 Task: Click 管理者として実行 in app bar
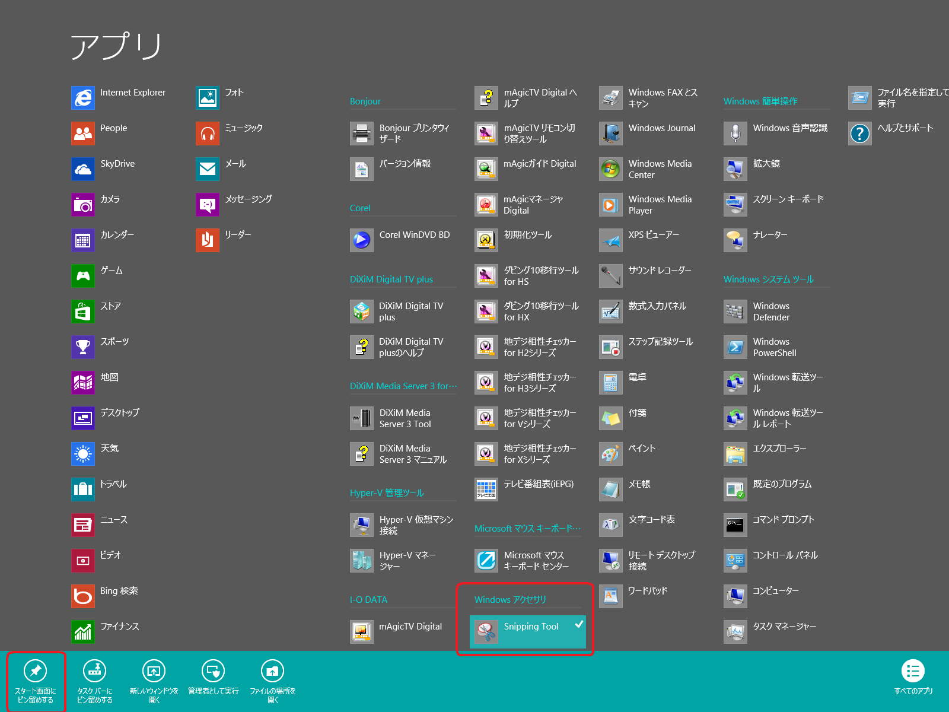point(214,681)
